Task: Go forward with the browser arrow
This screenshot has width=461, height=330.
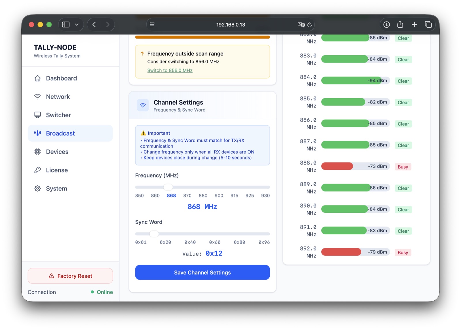Action: click(107, 24)
